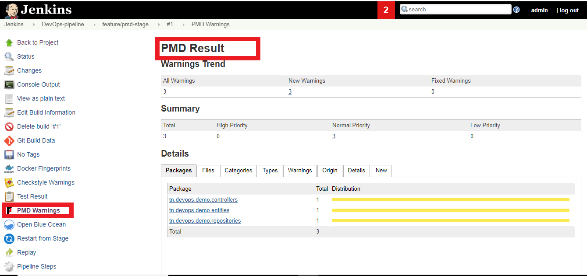This screenshot has height=276, width=587.
Task: Expand the arrow after DevOps-pipeline breadcrumb
Action: [94, 24]
